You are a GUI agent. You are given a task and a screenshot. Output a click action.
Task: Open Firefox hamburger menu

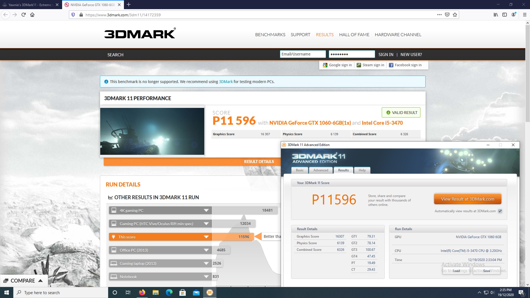(x=525, y=15)
